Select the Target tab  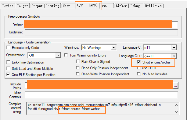pos(22,6)
